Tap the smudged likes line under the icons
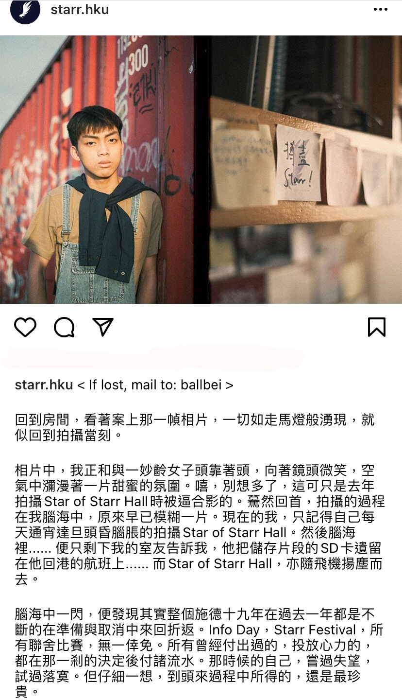Viewport: 402px width, 700px height. (153, 357)
